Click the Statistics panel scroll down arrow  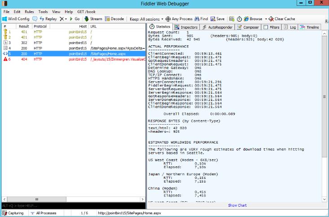click(325, 199)
